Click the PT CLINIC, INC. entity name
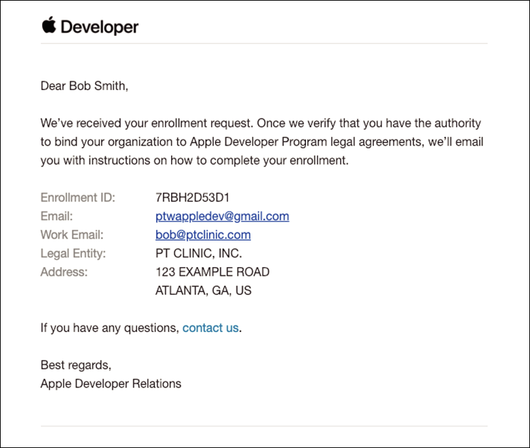This screenshot has height=448, width=530. [x=199, y=253]
